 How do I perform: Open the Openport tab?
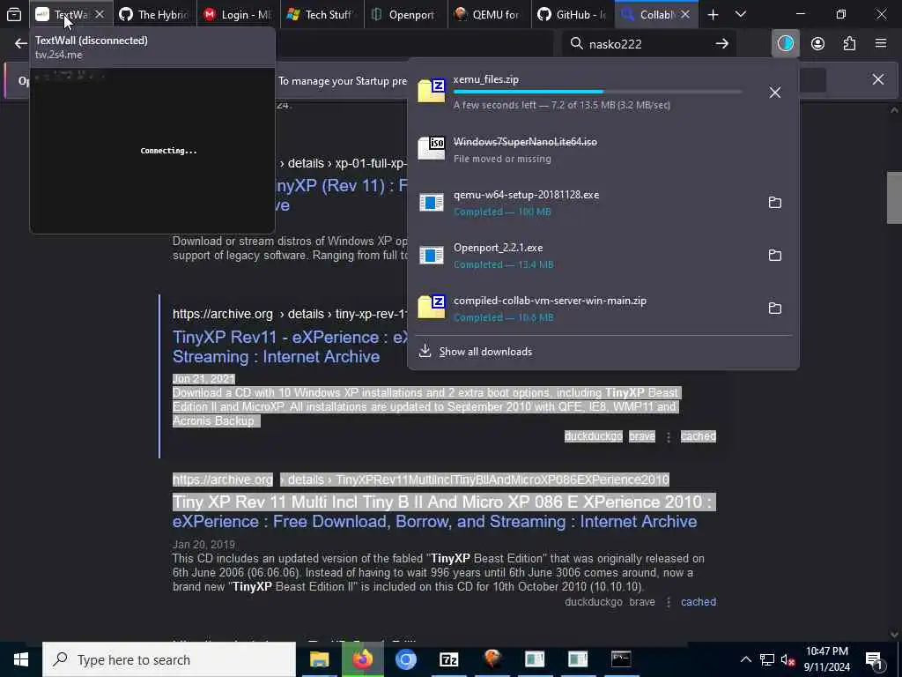click(x=405, y=14)
